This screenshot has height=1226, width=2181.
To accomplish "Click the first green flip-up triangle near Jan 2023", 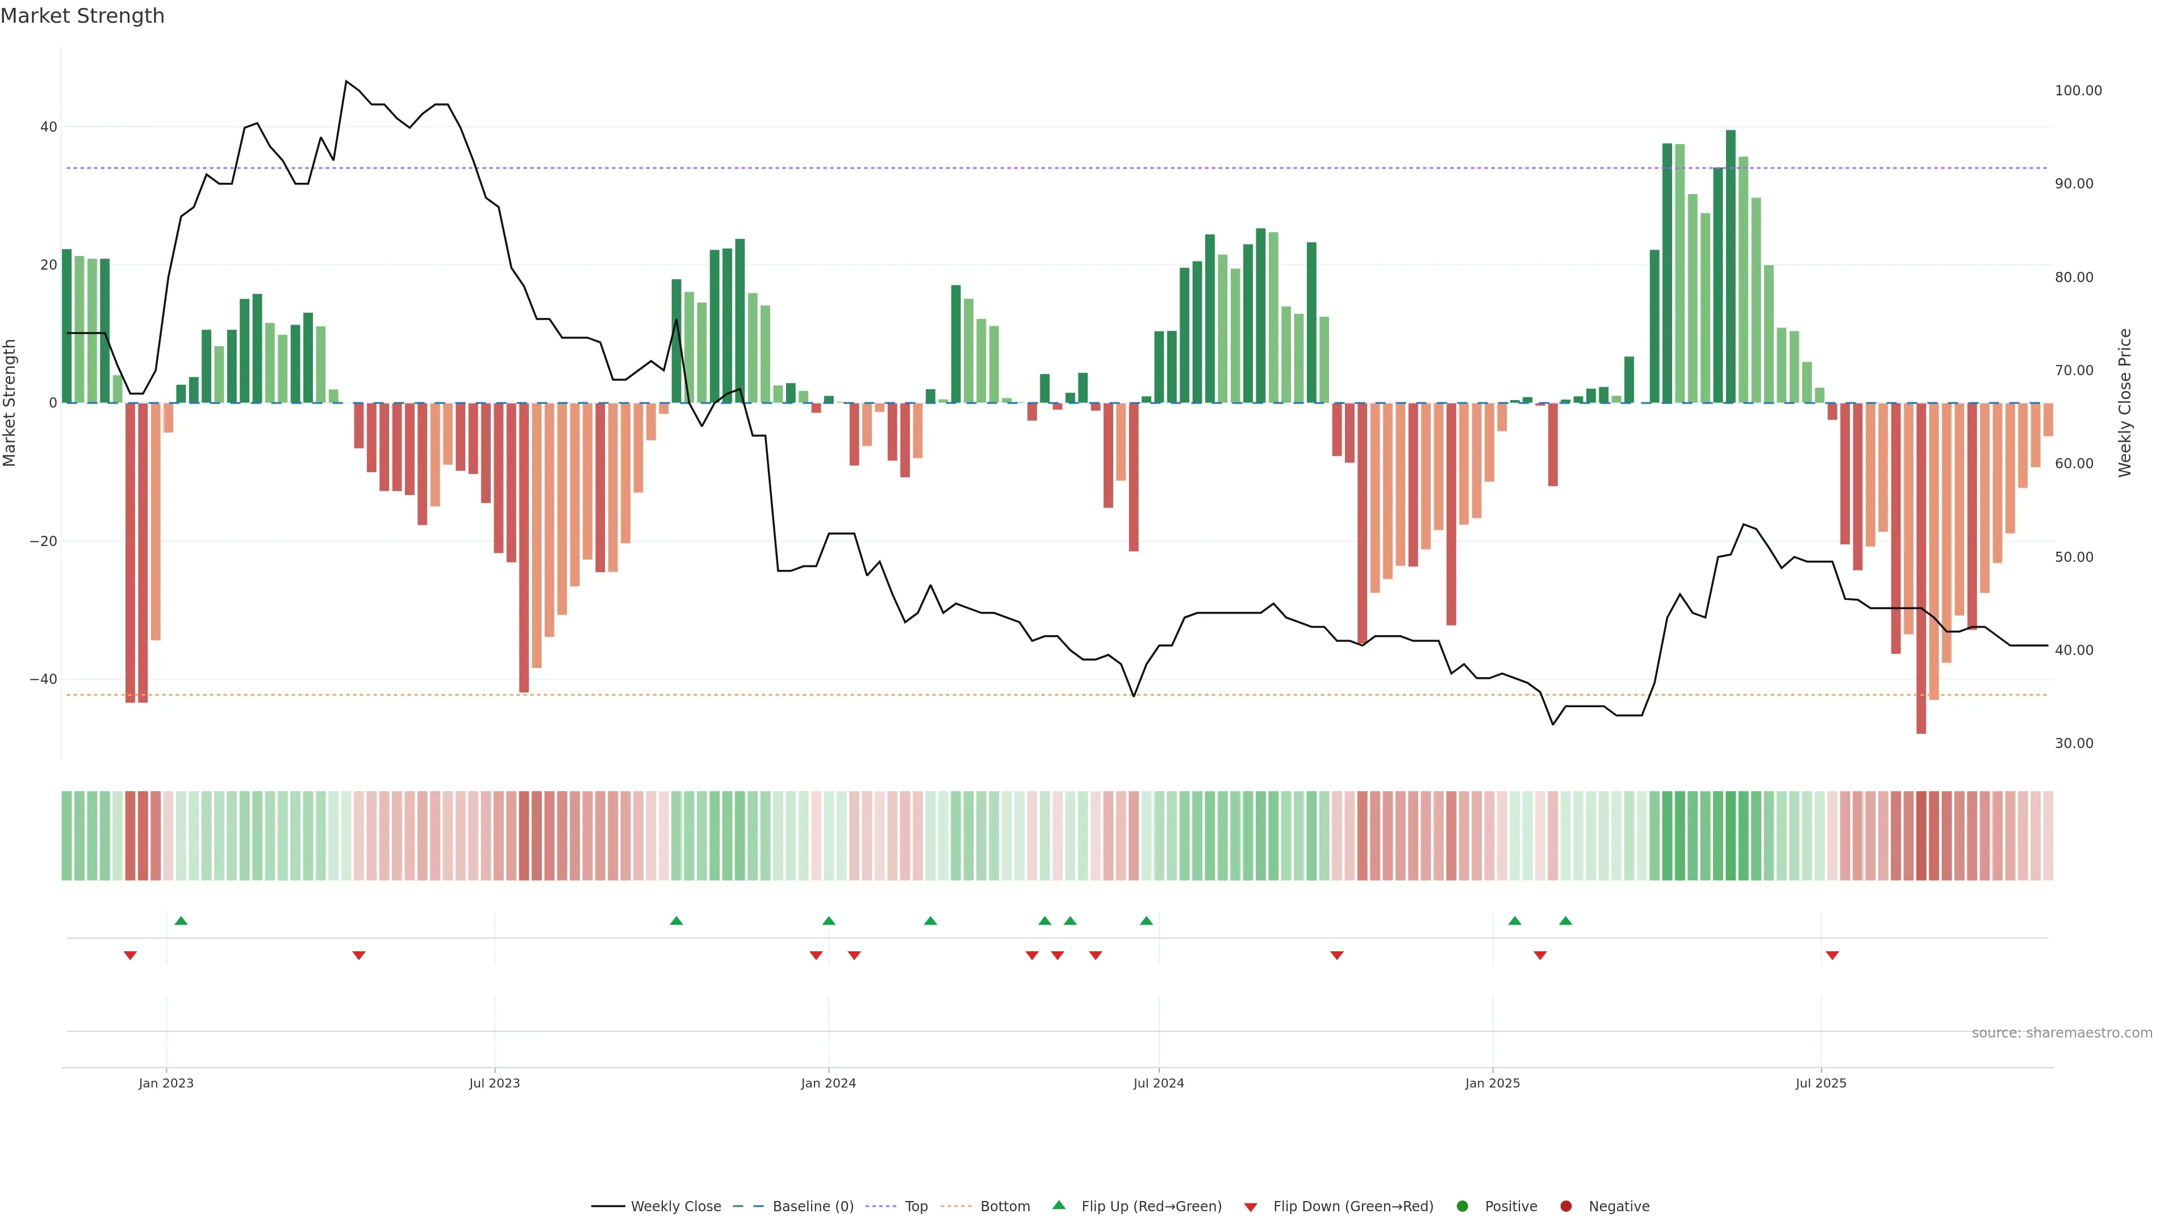I will coord(181,921).
